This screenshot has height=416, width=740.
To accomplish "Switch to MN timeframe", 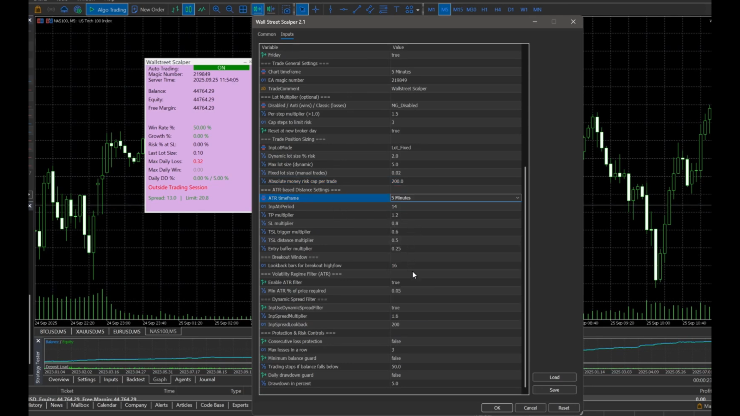I will 537,10.
